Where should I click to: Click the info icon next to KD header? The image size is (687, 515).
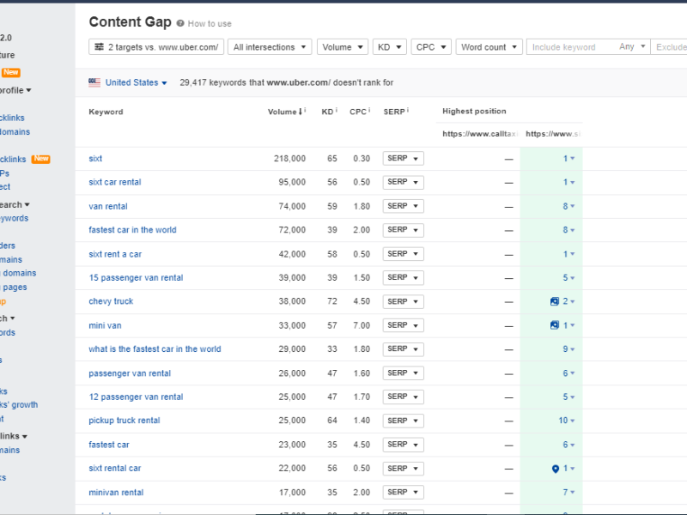[x=337, y=111]
